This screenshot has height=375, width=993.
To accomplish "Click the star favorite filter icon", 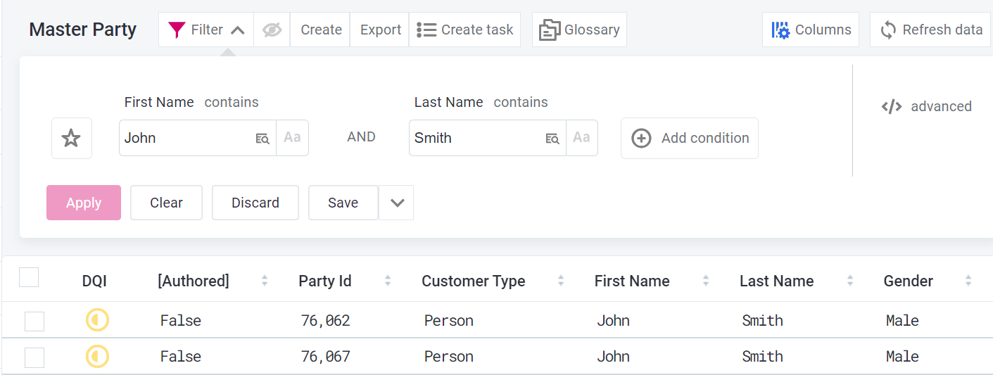I will pyautogui.click(x=71, y=138).
